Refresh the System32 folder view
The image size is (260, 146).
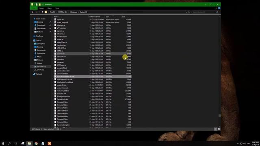tap(189, 12)
